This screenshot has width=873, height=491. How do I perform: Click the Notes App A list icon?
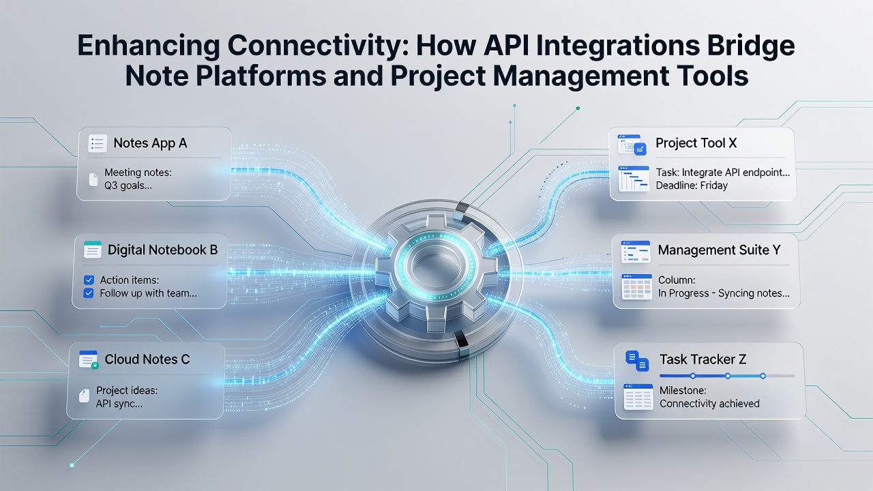[98, 143]
